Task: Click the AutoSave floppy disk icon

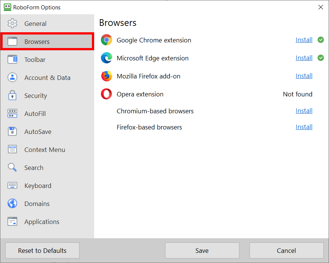Action: click(12, 131)
